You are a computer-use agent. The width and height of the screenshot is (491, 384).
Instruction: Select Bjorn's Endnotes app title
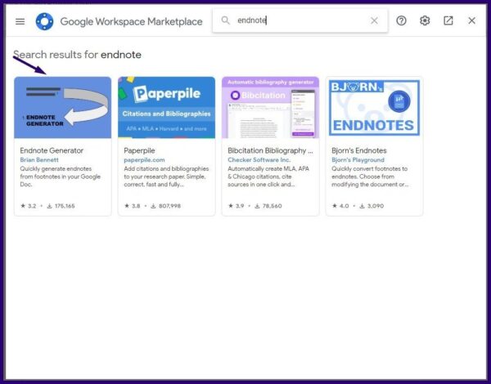(x=359, y=150)
